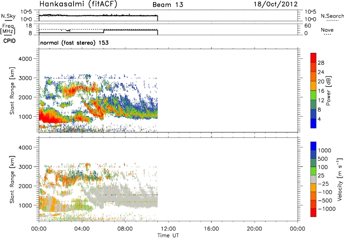
Task: Pick the yellow-orange 16–20 dB Power segment
Action: click(313, 85)
